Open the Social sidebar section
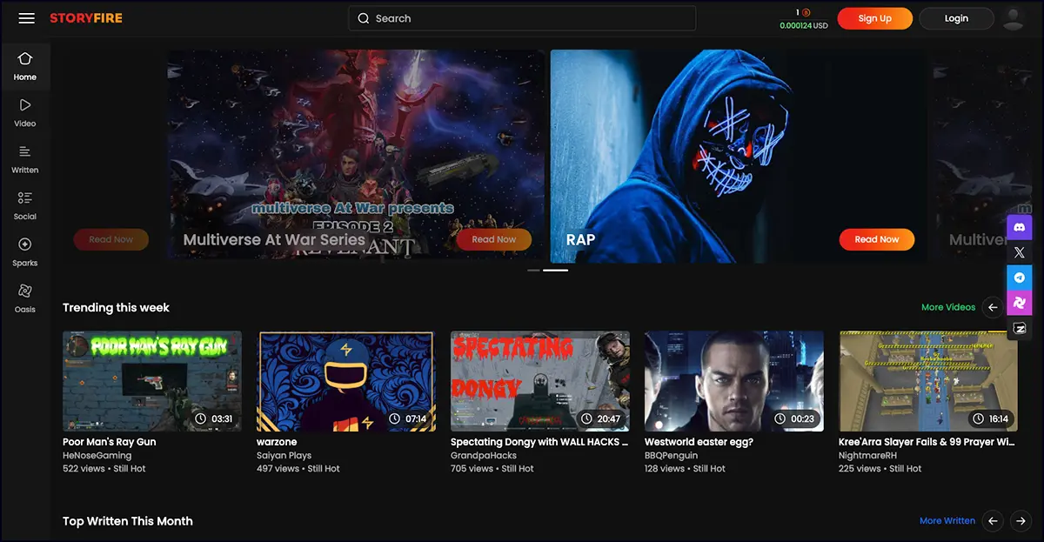Image resolution: width=1044 pixels, height=542 pixels. click(x=24, y=205)
